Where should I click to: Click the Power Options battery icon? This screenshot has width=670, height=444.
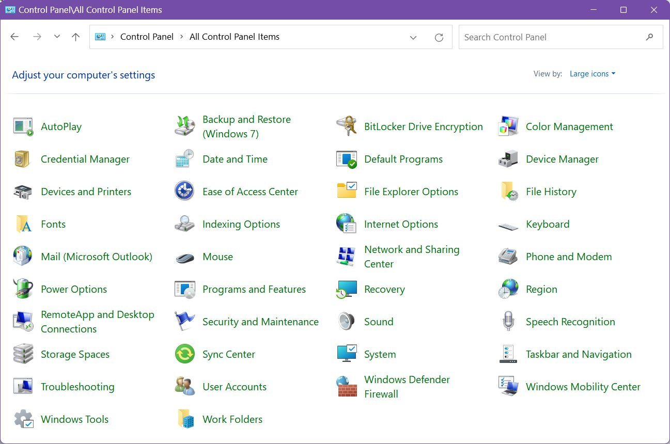click(x=23, y=289)
